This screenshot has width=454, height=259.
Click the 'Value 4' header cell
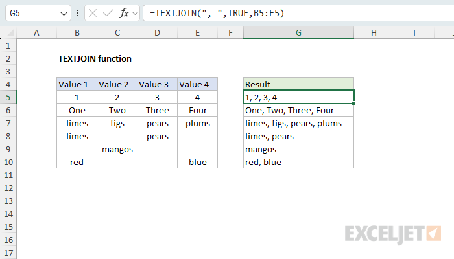coord(197,84)
